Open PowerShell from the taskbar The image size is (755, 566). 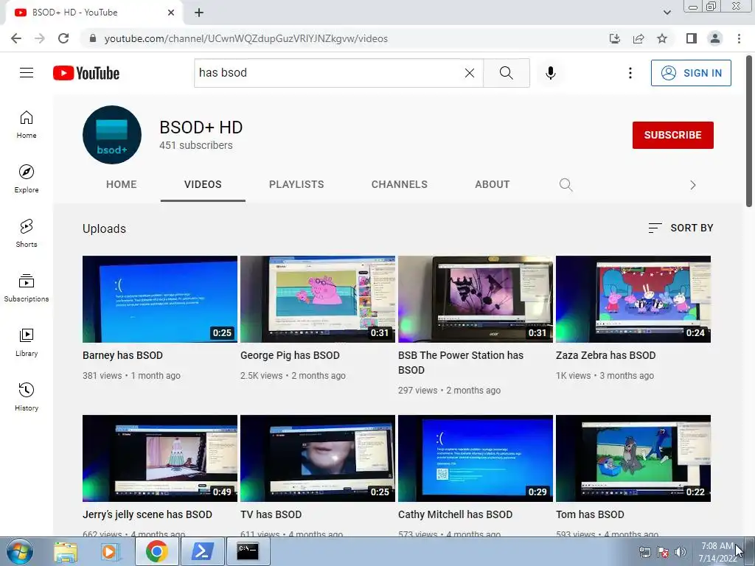(x=202, y=551)
